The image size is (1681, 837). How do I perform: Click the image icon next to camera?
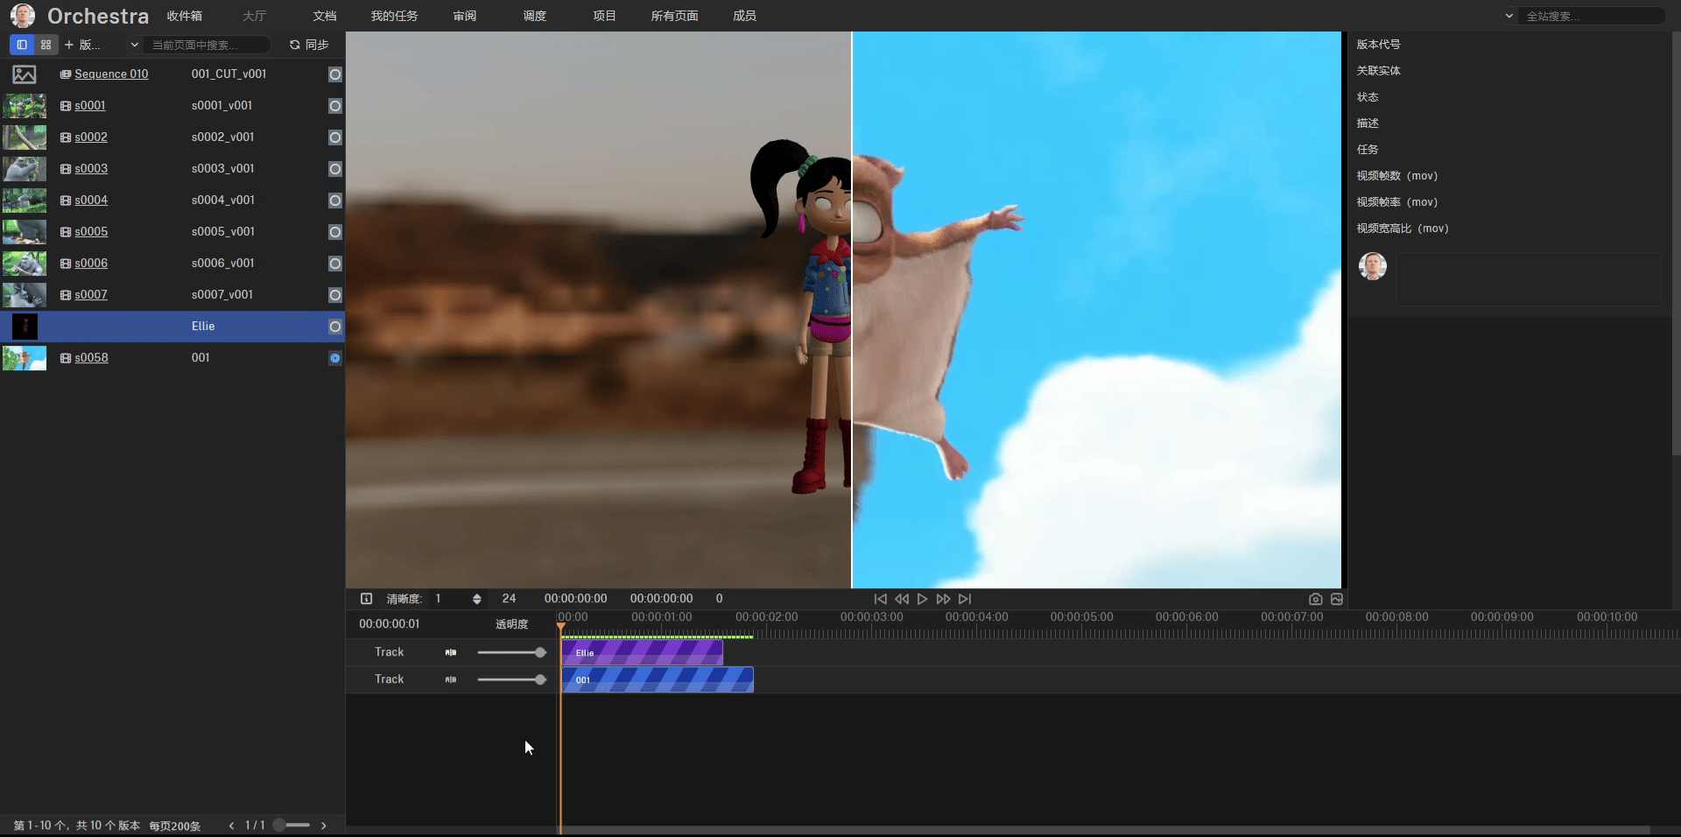tap(1336, 599)
